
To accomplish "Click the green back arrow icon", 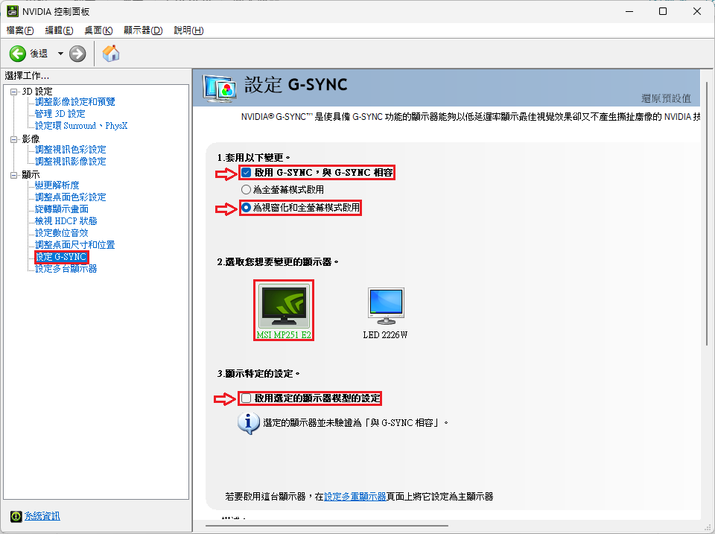I will pyautogui.click(x=18, y=54).
